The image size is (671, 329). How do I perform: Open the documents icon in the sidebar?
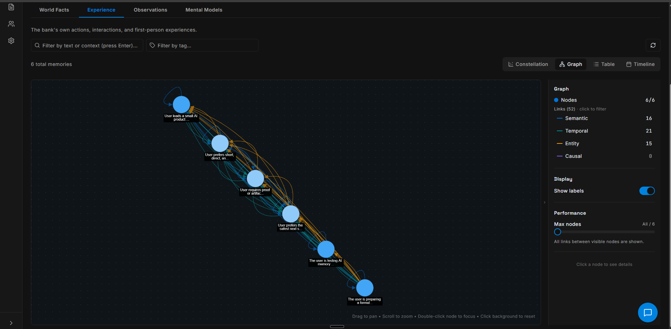(x=11, y=7)
